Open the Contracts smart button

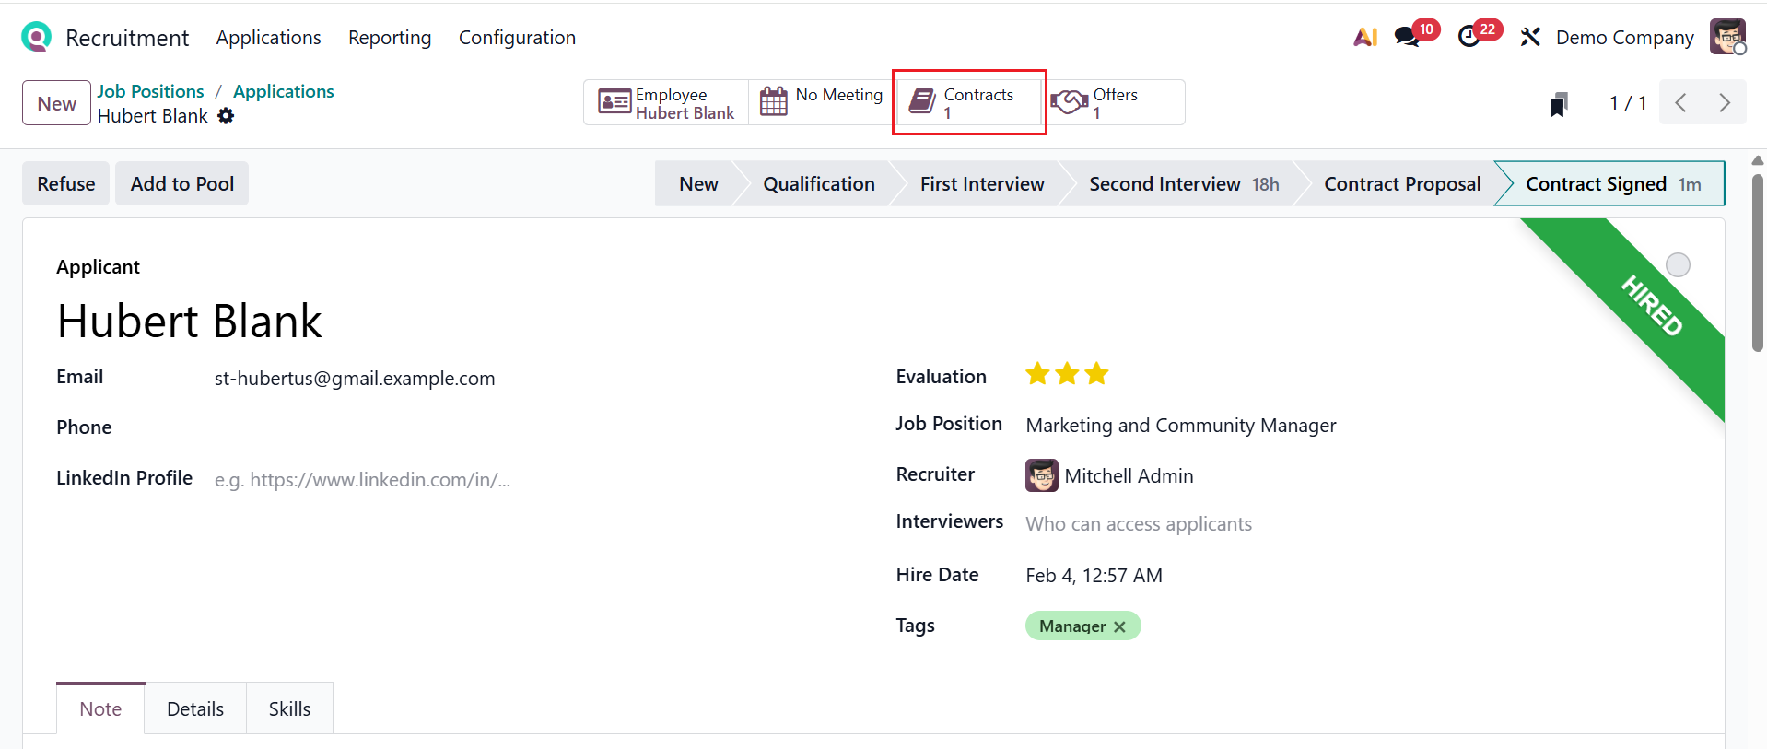coord(968,102)
